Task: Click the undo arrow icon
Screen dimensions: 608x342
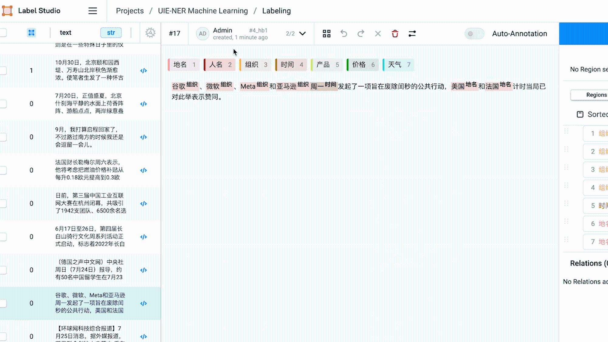Action: [x=344, y=33]
